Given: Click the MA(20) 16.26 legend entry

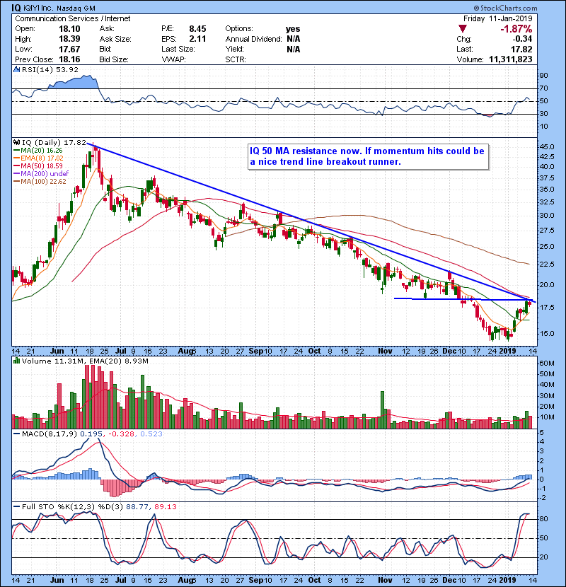Looking at the screenshot, I should 37,150.
